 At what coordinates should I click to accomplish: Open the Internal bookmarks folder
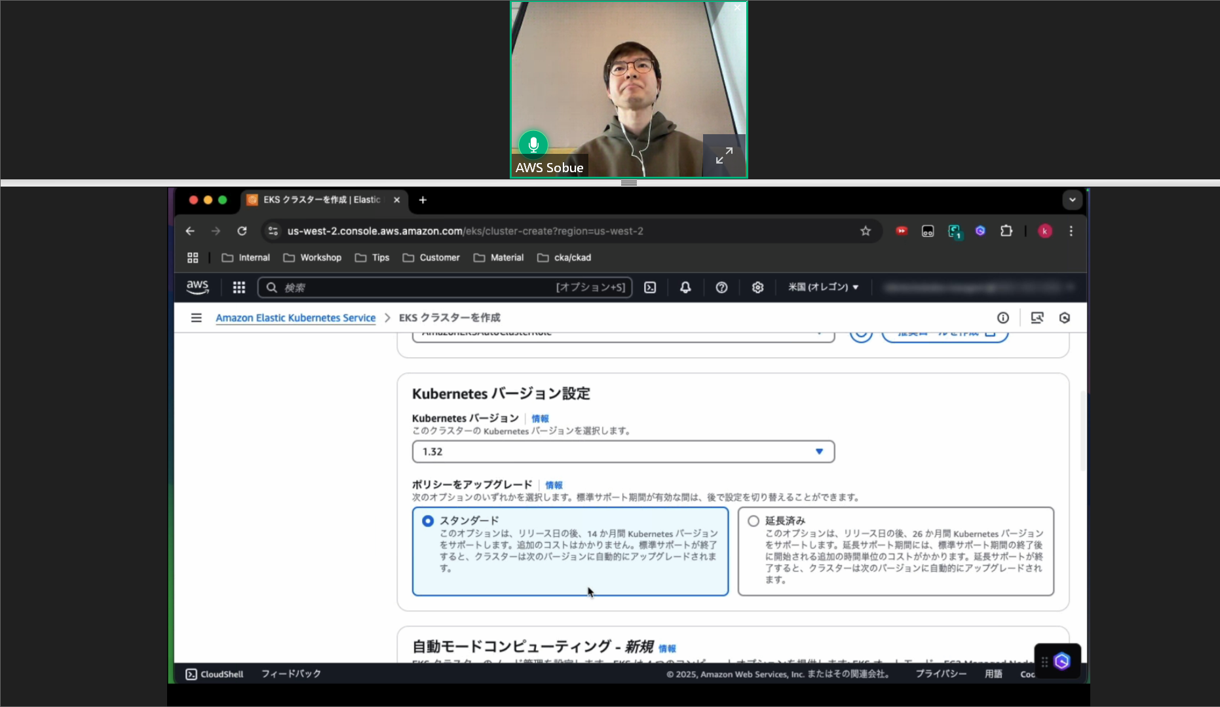pyautogui.click(x=246, y=258)
